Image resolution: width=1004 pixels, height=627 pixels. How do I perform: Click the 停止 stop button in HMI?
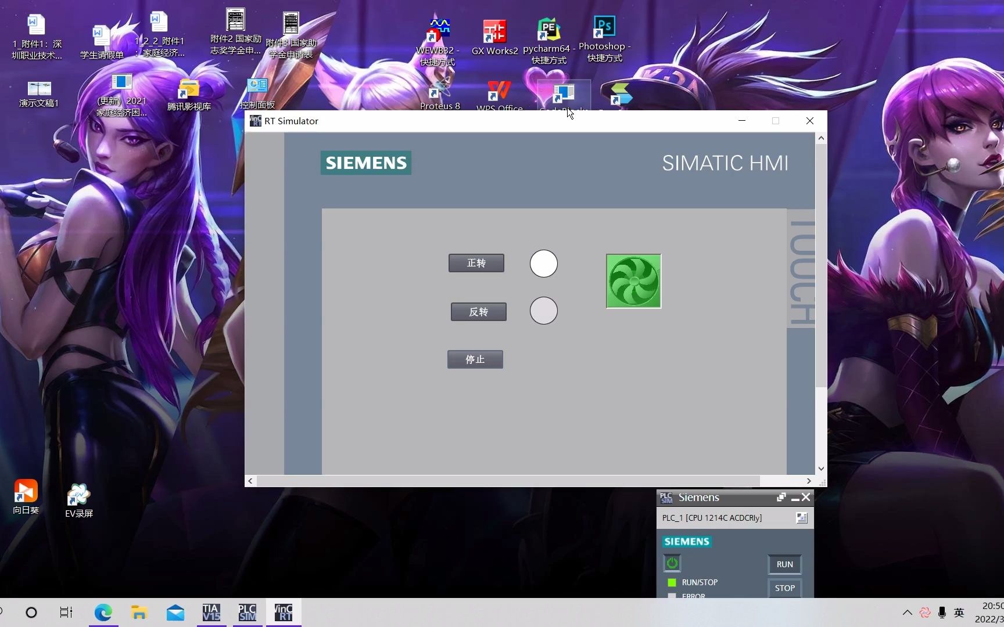click(475, 359)
